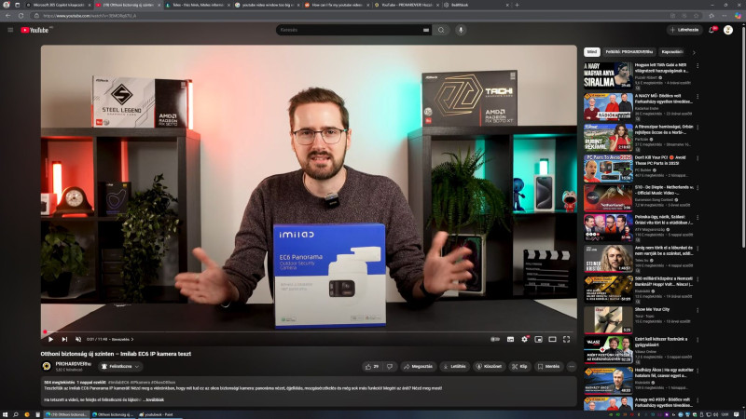The height and width of the screenshot is (419, 746).
Task: Select the Feltöltő: PROHARDVERhu chip
Action: (x=629, y=52)
